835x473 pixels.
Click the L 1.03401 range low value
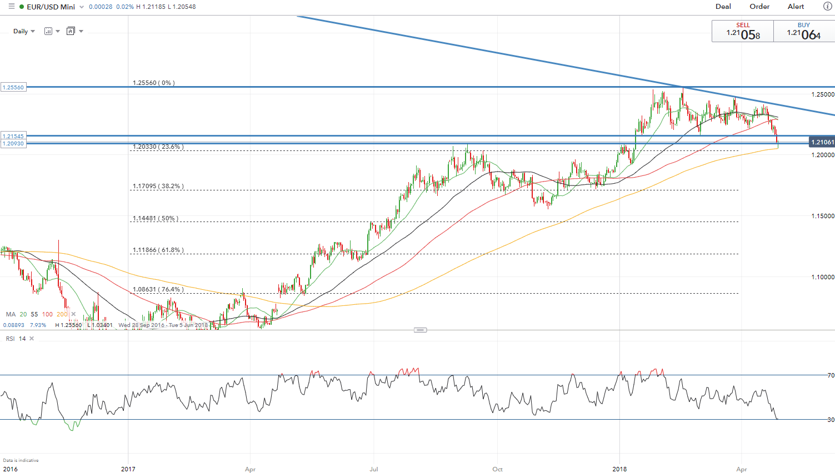point(100,325)
